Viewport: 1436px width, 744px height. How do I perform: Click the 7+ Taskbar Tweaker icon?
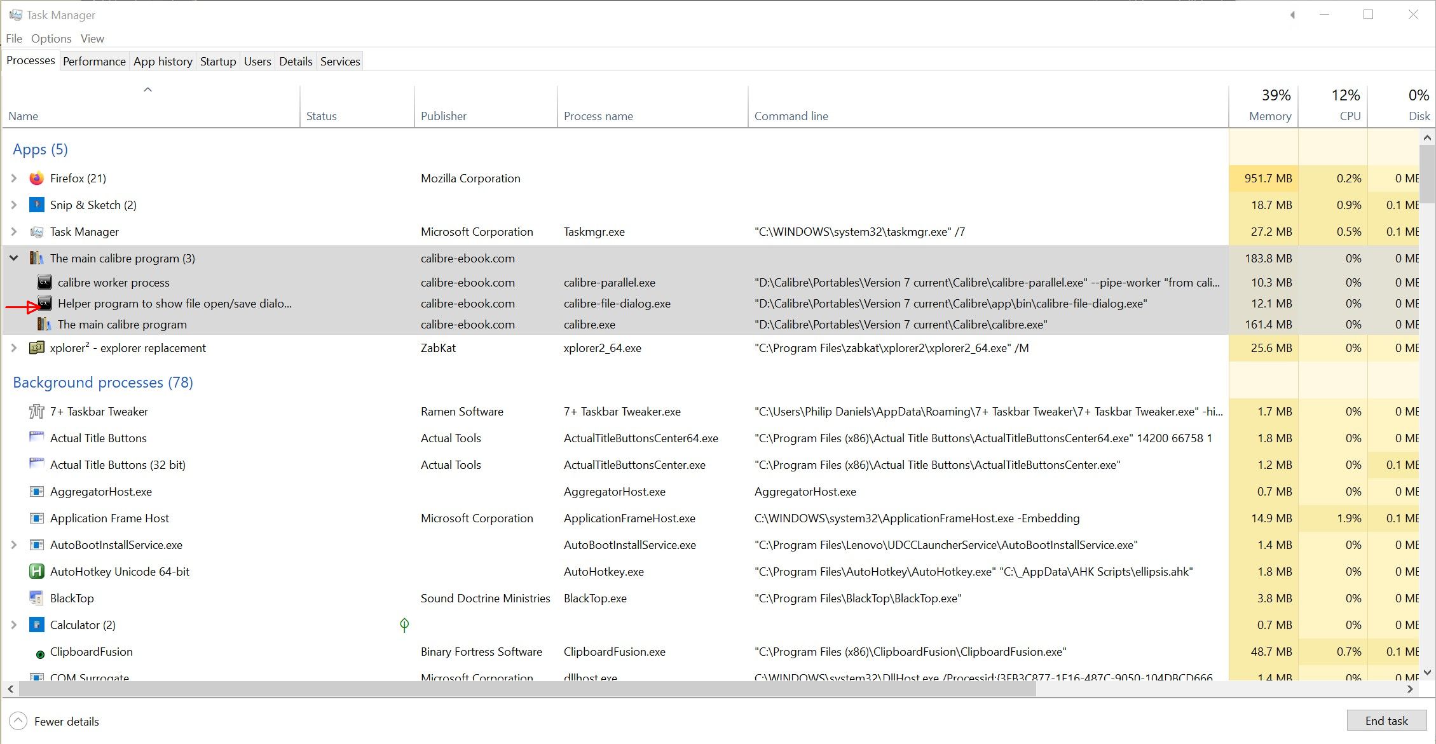(x=37, y=412)
